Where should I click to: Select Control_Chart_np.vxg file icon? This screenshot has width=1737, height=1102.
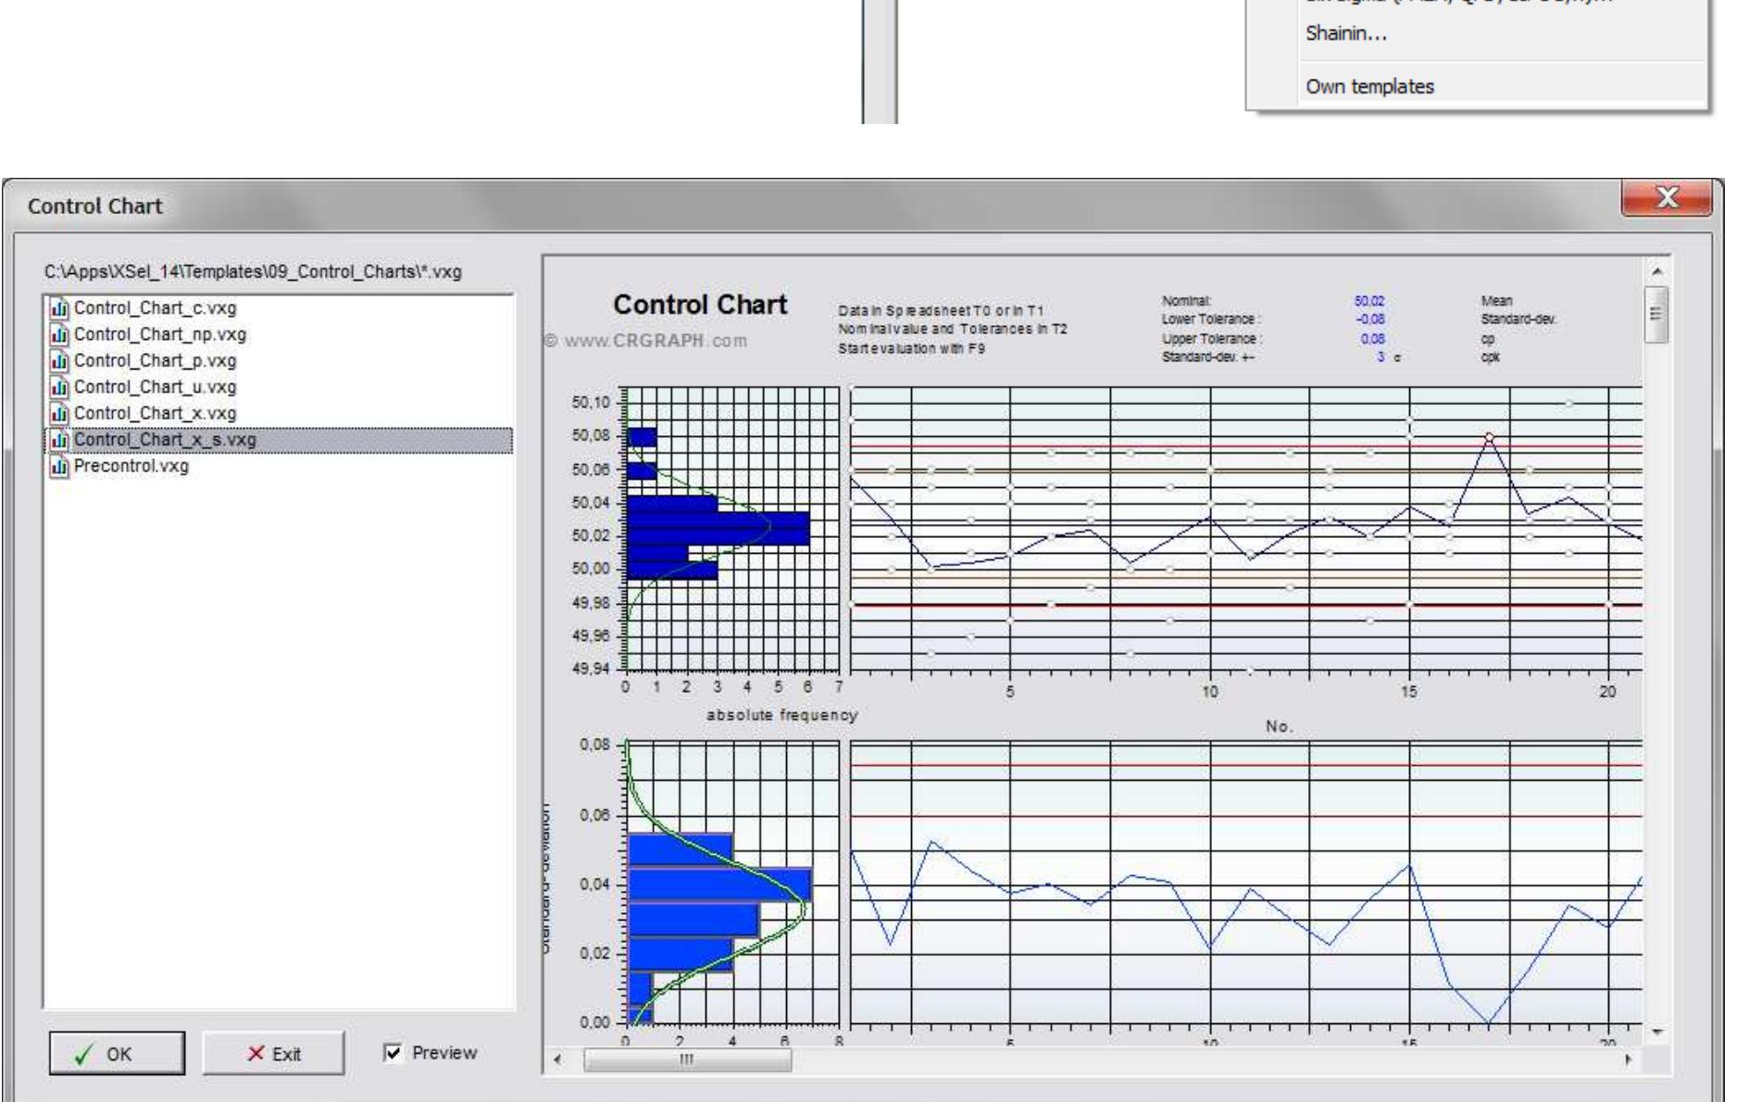(60, 334)
